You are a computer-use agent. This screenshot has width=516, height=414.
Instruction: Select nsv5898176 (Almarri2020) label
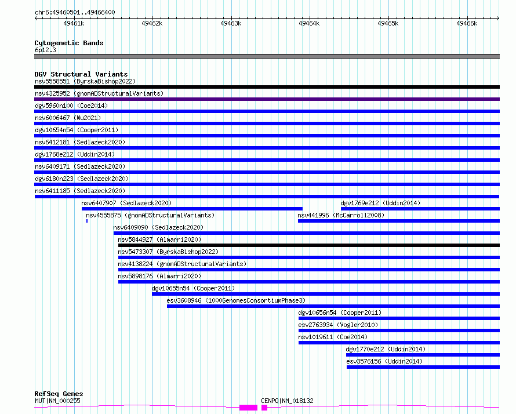[x=159, y=276]
